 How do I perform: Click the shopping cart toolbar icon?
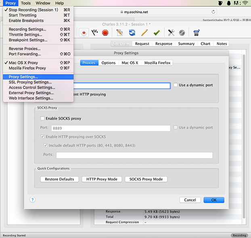coord(197,33)
